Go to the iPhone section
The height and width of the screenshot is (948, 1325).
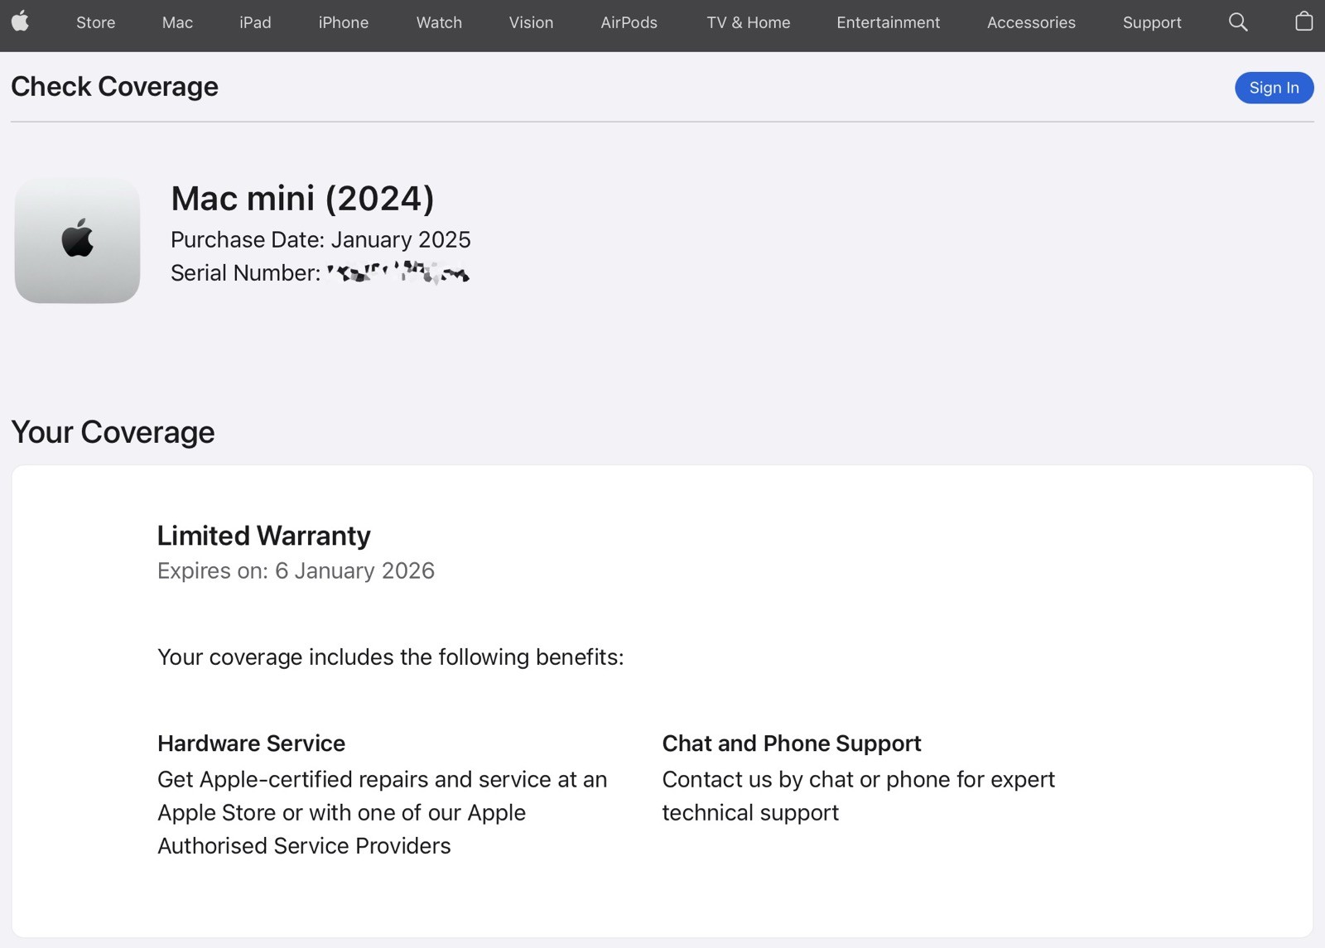[344, 22]
